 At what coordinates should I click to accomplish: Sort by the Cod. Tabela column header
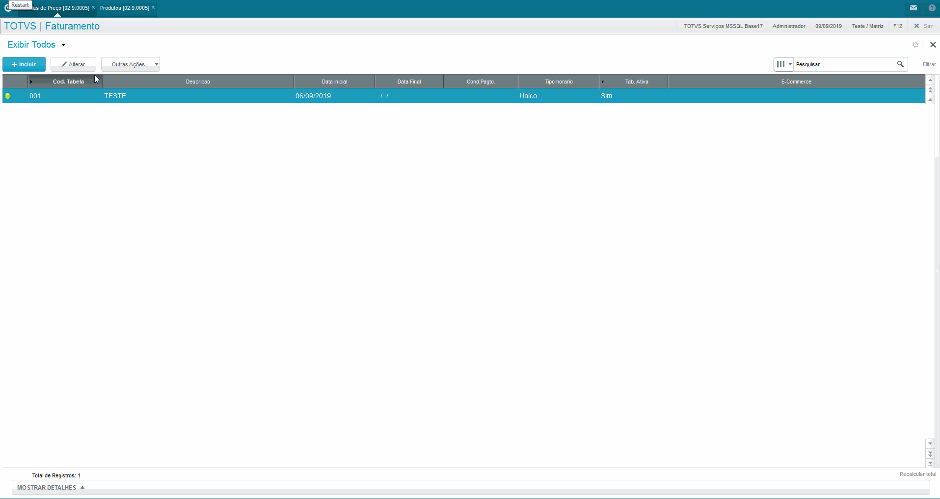coord(65,82)
